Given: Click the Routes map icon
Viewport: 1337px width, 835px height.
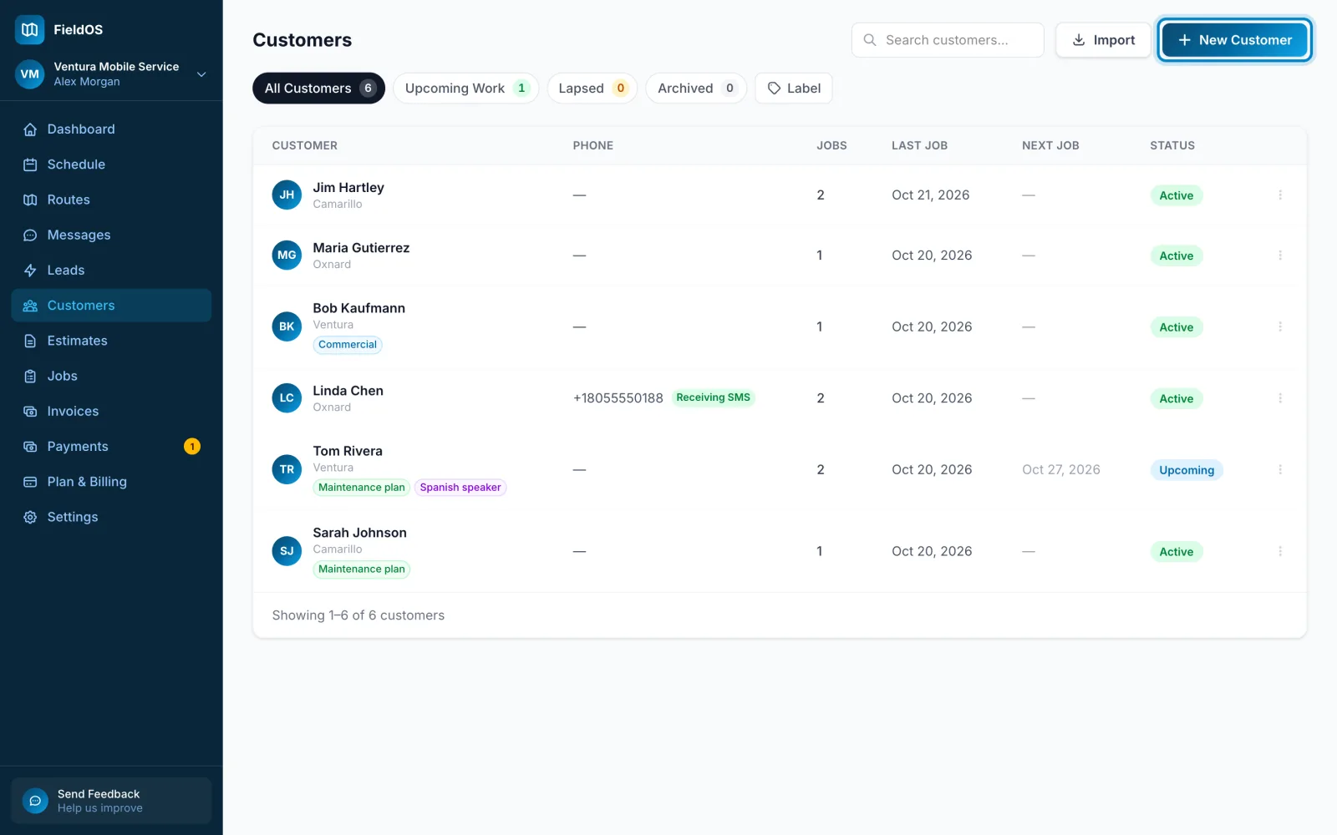Looking at the screenshot, I should coord(30,200).
